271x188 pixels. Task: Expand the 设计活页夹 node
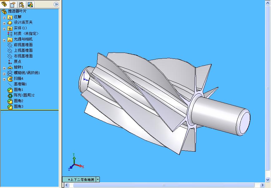4,23
